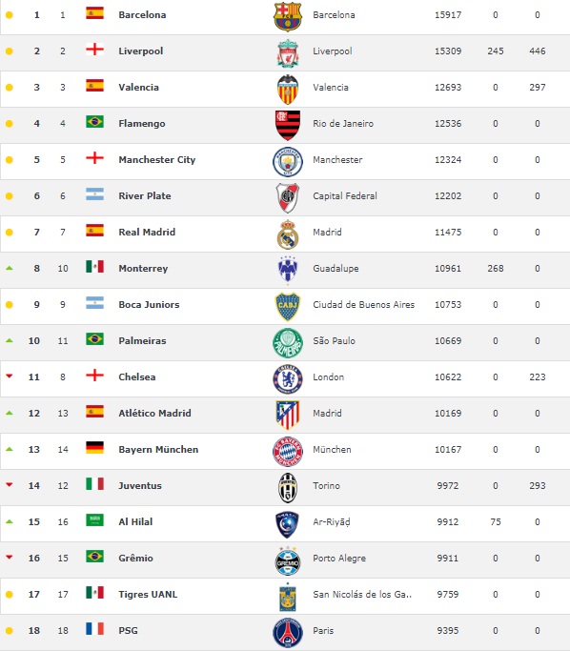Click the Saudi flag beside Al Hilal

pyautogui.click(x=94, y=519)
